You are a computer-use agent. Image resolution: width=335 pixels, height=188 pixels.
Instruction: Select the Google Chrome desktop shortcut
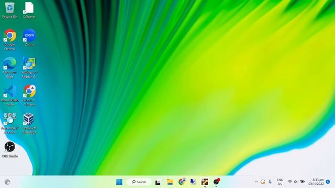[9, 40]
